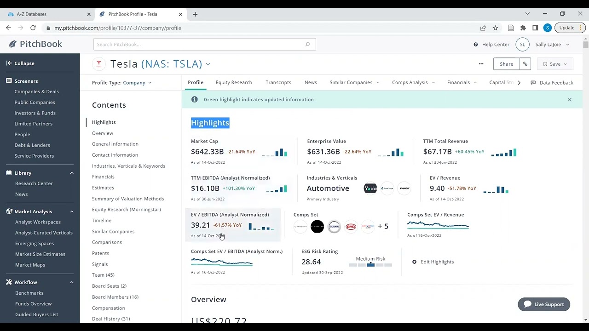Click the Tesla company logo

click(x=98, y=64)
